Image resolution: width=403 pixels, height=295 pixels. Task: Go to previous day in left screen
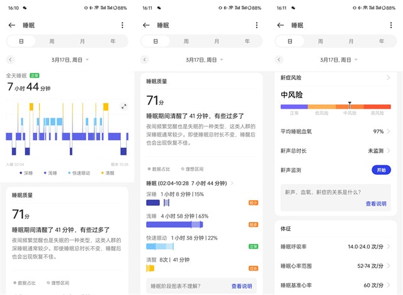point(10,60)
